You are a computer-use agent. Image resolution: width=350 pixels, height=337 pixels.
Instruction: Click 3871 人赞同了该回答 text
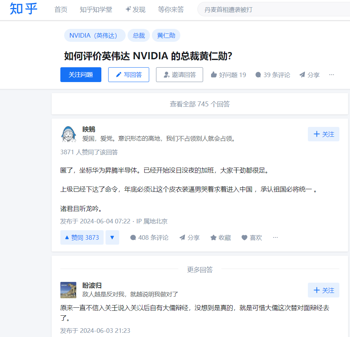[x=89, y=152]
